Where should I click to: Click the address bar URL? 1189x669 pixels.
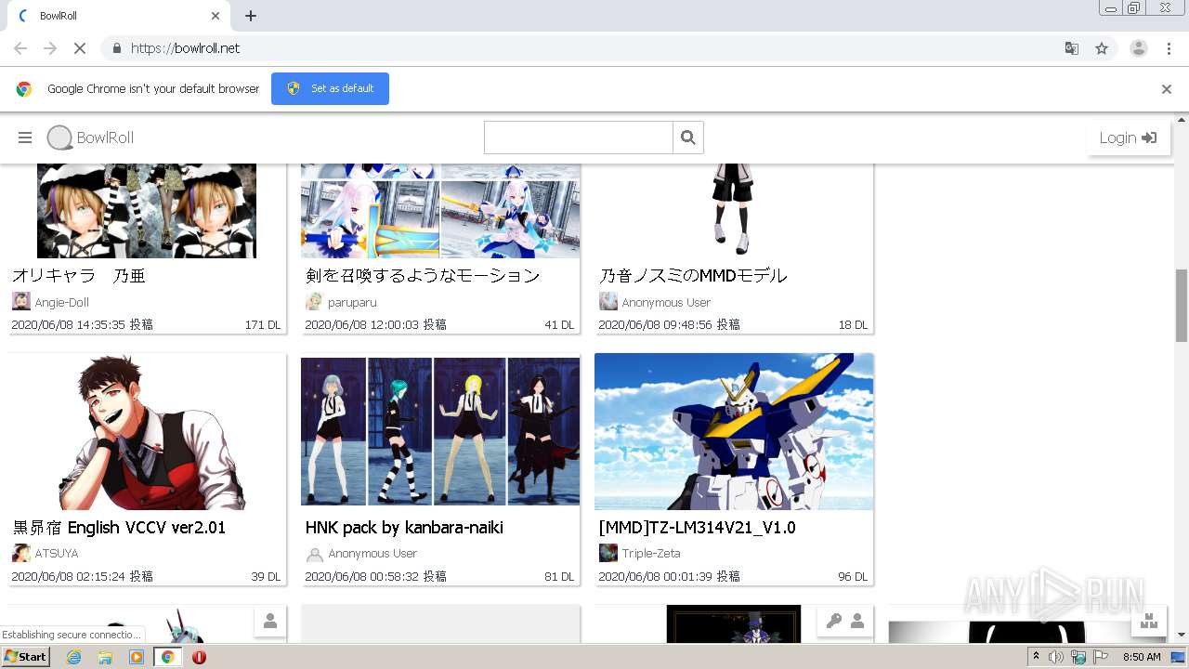(185, 48)
